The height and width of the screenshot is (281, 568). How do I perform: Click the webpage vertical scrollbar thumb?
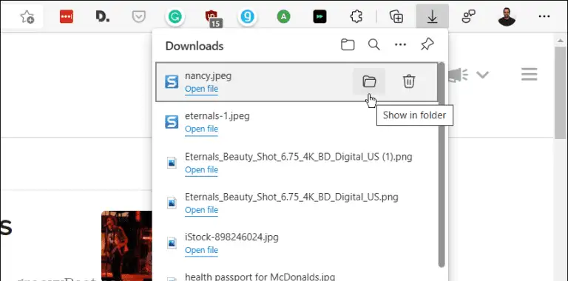pyautogui.click(x=560, y=92)
